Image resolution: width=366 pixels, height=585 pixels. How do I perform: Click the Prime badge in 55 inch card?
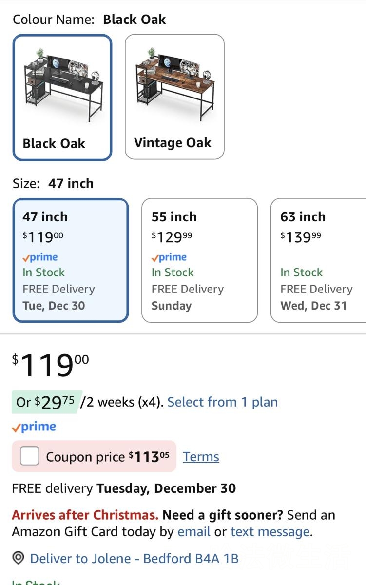click(169, 257)
